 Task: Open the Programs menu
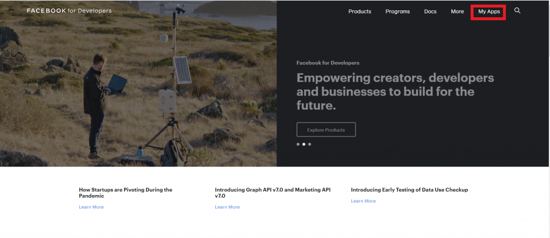point(397,11)
